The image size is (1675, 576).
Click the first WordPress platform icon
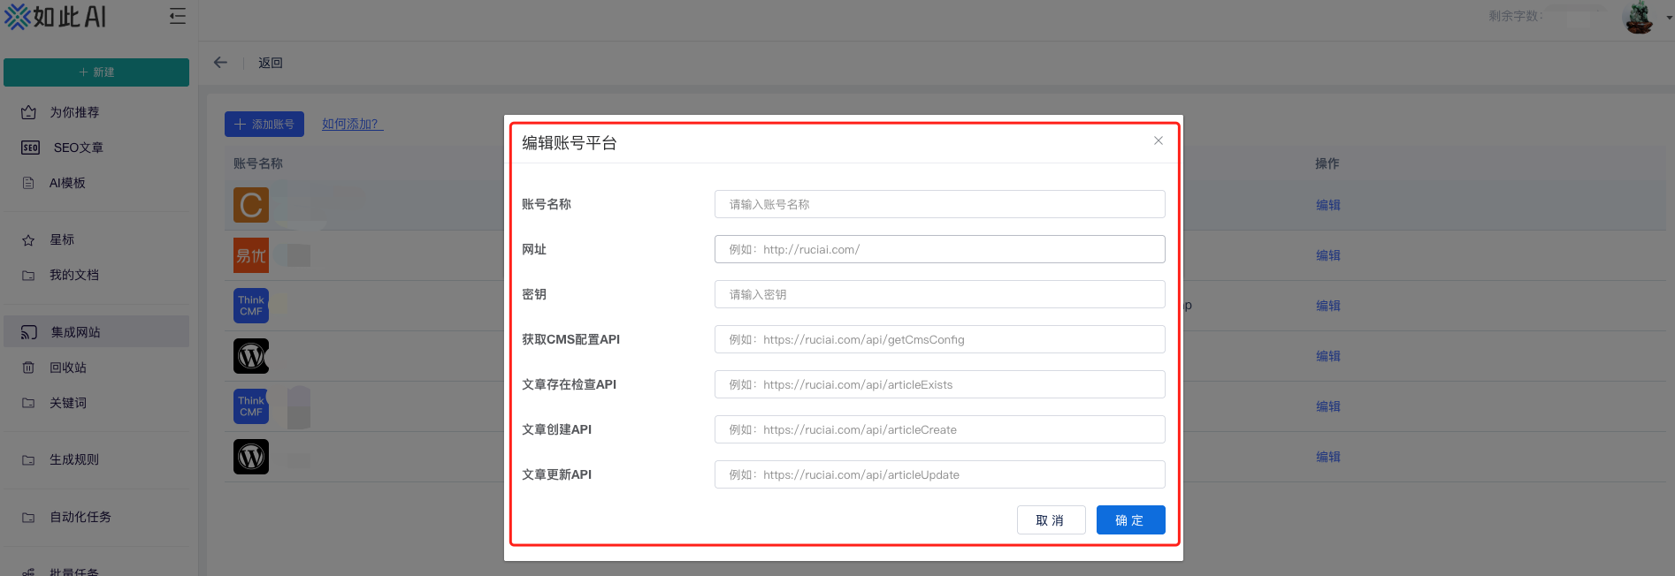[x=251, y=356]
